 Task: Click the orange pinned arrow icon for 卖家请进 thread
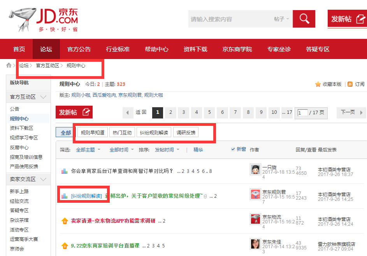65,221
